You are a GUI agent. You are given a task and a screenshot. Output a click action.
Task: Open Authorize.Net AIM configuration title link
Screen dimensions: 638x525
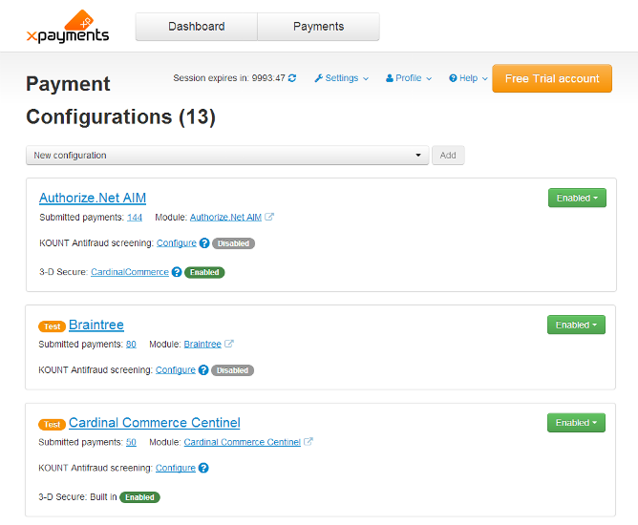(x=93, y=198)
